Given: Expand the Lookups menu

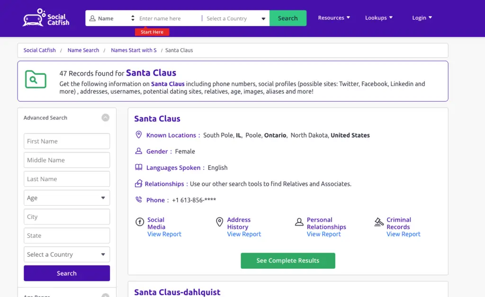Looking at the screenshot, I should click(379, 17).
